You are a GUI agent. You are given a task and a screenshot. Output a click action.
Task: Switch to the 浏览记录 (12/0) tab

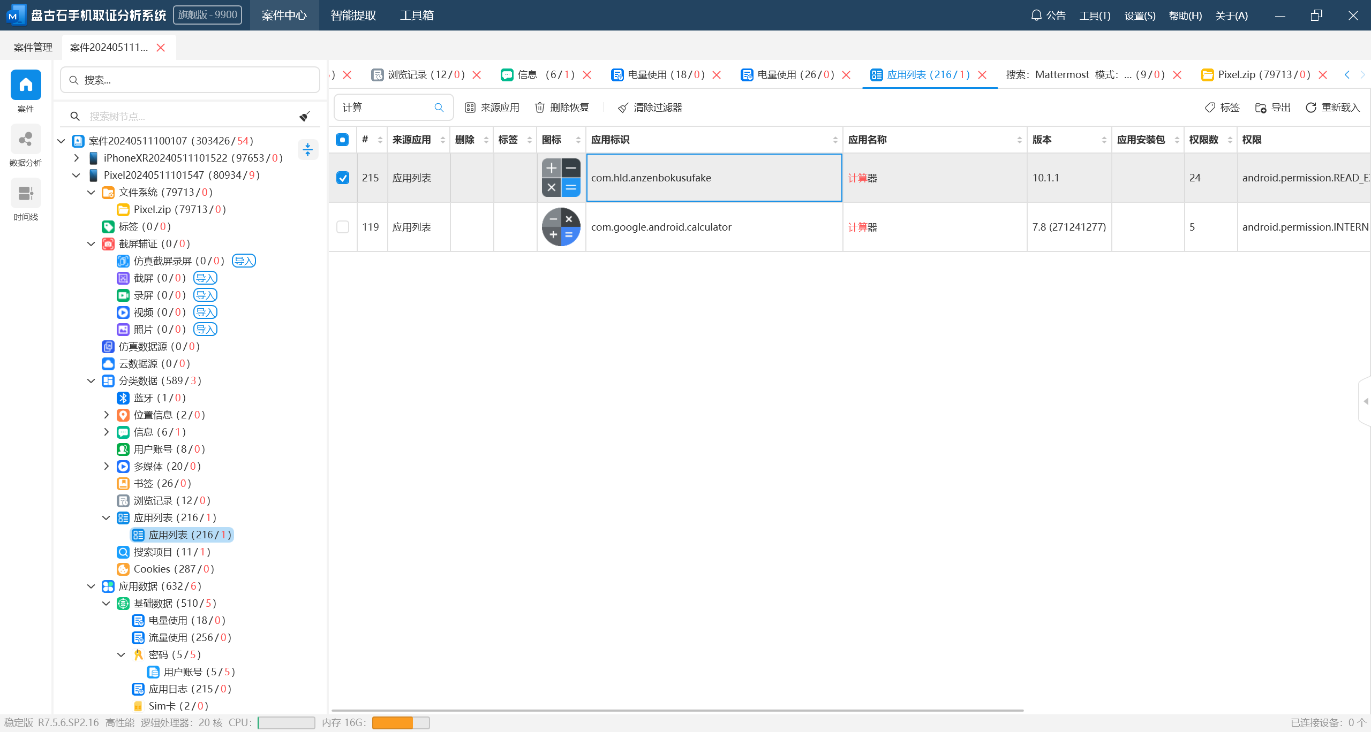click(426, 75)
